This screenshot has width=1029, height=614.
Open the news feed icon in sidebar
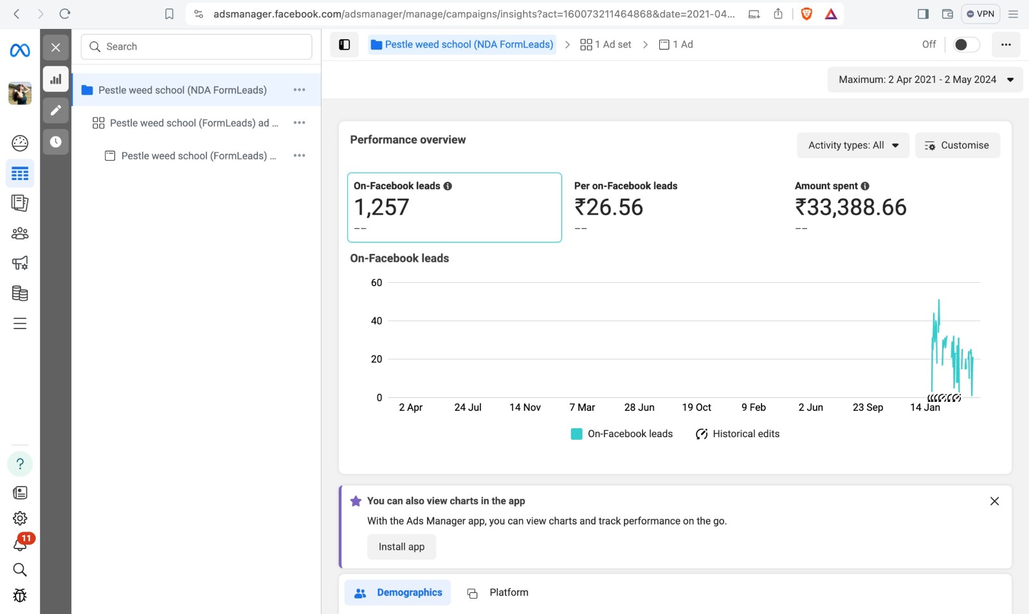[20, 492]
